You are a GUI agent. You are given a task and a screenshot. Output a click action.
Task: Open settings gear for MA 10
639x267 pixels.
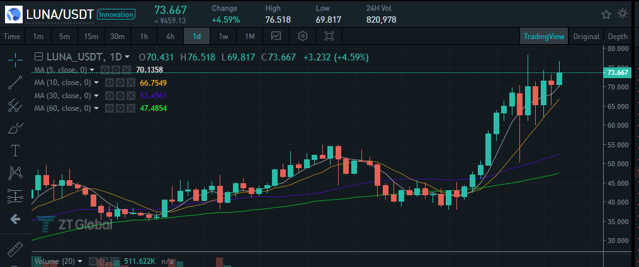tap(120, 82)
